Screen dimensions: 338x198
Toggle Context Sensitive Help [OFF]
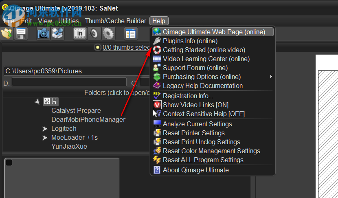(x=204, y=114)
